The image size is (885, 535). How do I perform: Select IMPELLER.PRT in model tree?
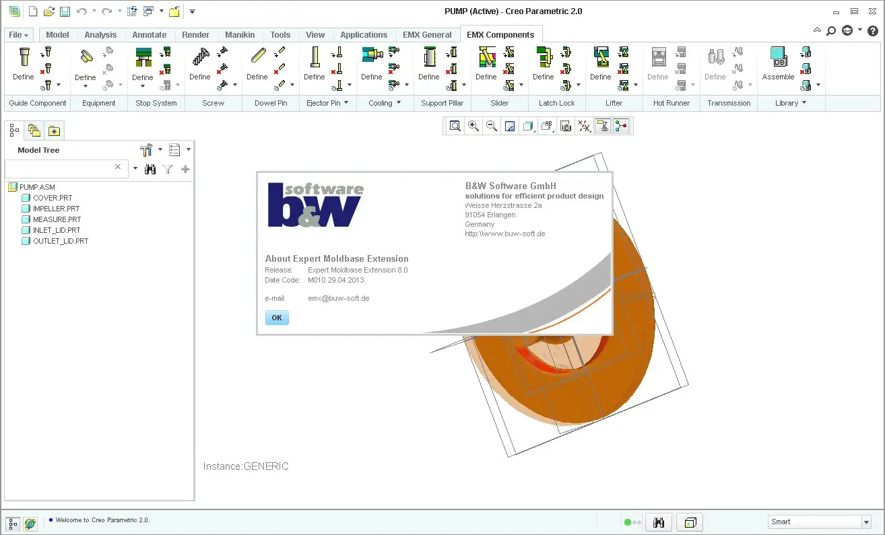(57, 209)
